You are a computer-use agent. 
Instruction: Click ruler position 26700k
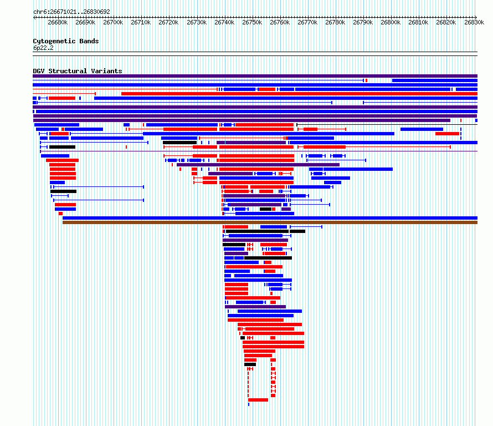coord(113,22)
